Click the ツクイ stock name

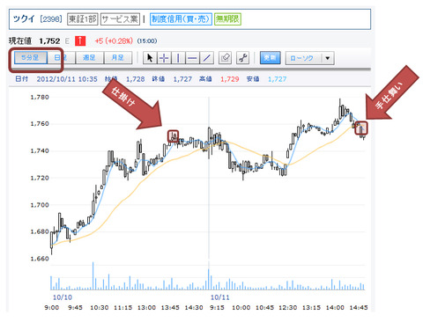click(x=24, y=19)
